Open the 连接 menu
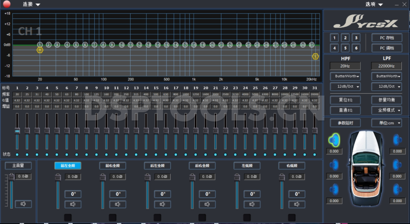 point(31,4)
